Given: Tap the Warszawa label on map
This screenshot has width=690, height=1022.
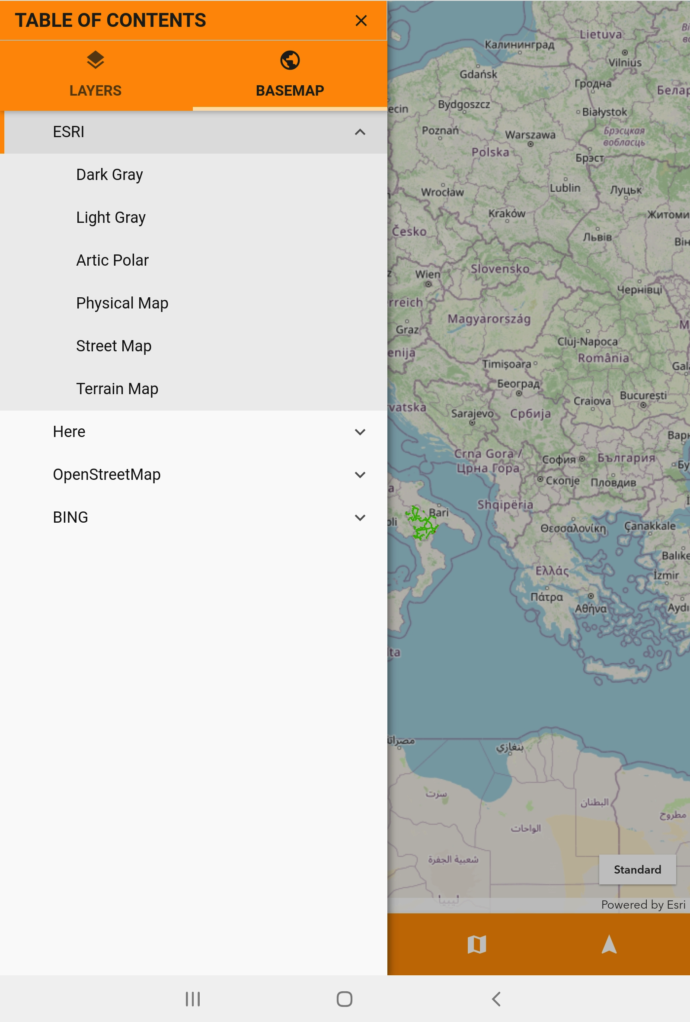Looking at the screenshot, I should click(x=530, y=135).
